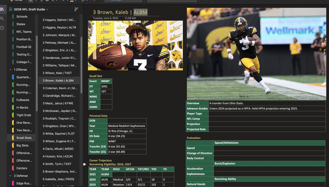Open the search magnifier in left rail
329x187 pixels.
point(2,19)
